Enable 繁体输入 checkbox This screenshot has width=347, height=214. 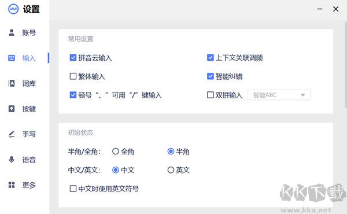[x=73, y=76]
